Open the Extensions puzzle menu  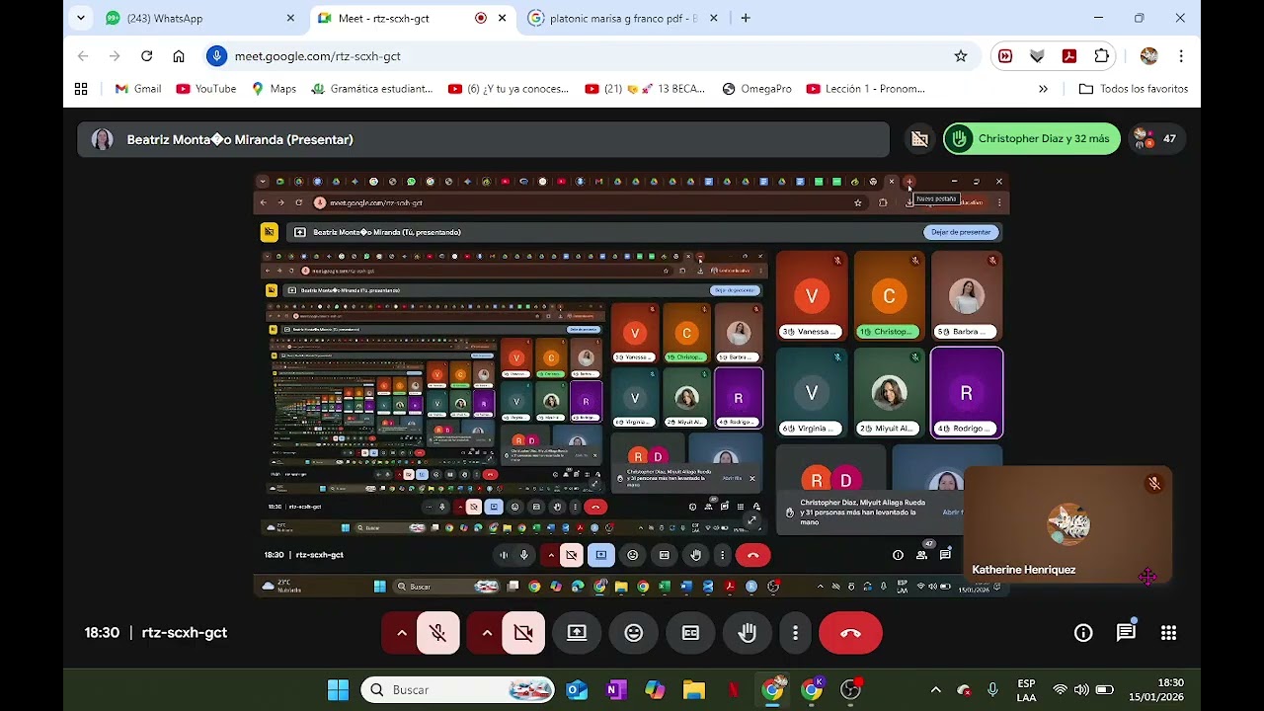[1101, 56]
